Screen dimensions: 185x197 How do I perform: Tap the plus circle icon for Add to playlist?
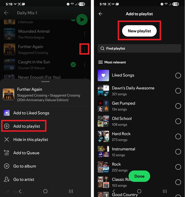[6, 126]
